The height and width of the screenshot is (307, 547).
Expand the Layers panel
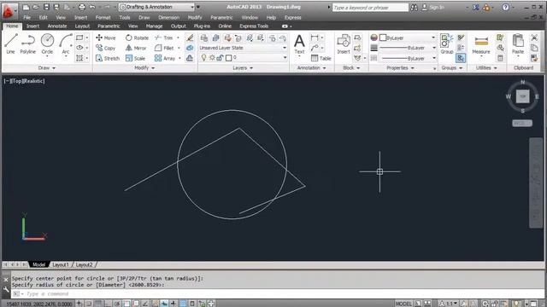(243, 68)
